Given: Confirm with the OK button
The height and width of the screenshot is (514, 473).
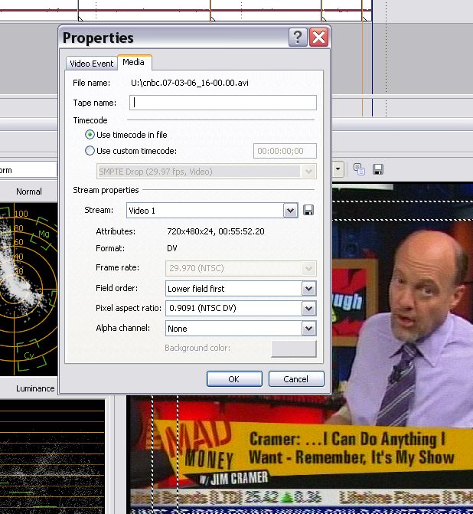Looking at the screenshot, I should 234,379.
